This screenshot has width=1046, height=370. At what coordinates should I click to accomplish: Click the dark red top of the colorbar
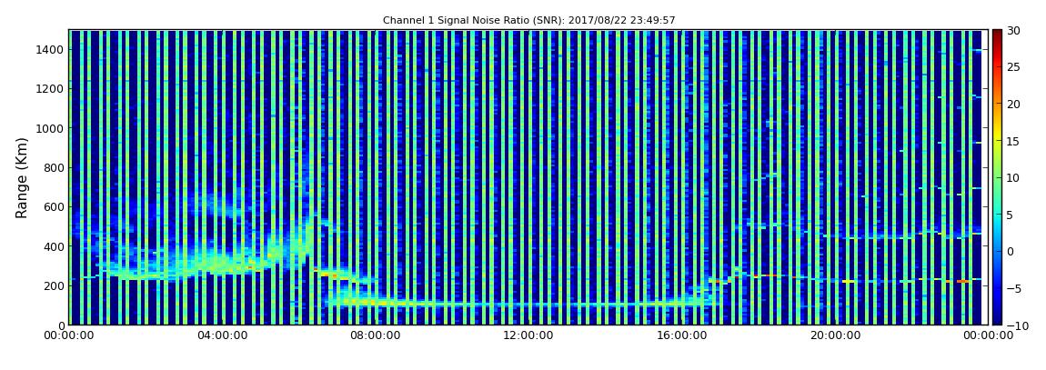[x=997, y=36]
